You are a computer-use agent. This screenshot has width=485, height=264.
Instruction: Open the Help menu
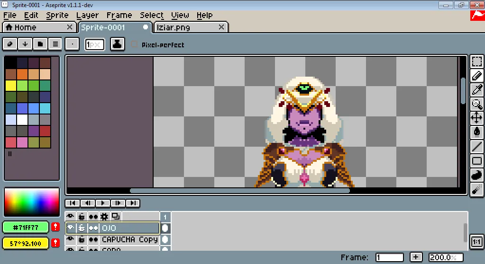204,15
